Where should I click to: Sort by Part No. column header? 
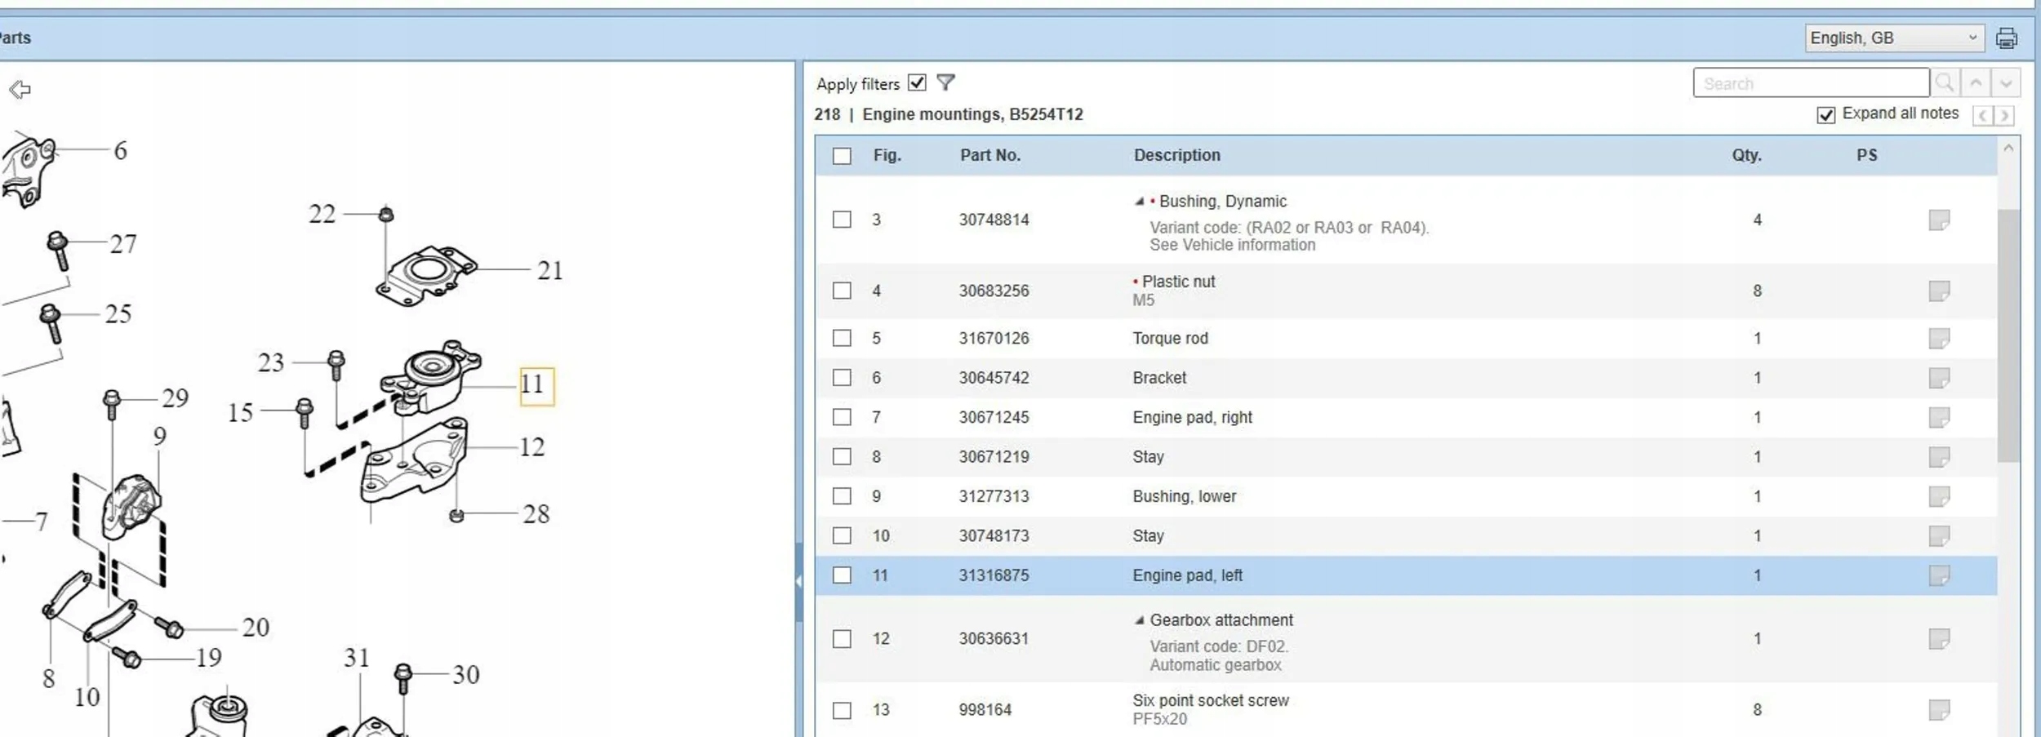point(989,155)
